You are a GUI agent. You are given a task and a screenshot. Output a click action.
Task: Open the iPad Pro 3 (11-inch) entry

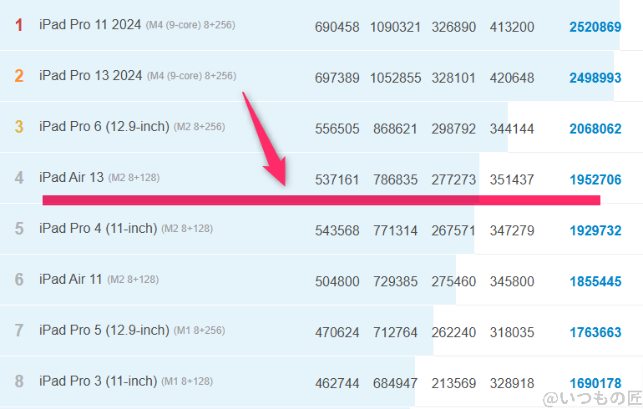(98, 381)
